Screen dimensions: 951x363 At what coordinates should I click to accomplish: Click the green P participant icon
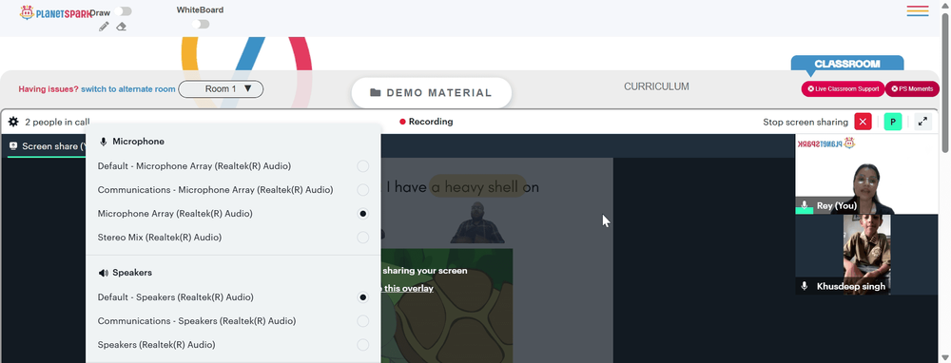coord(893,122)
